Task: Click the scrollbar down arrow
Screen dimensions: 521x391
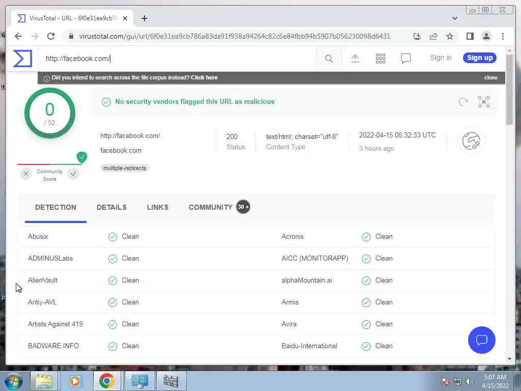Action: coord(509,359)
